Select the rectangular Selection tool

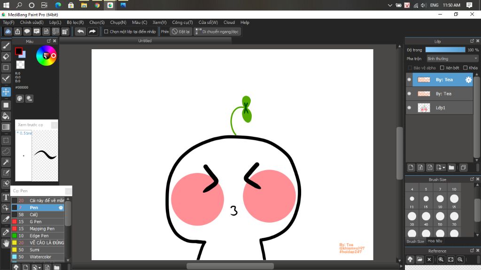point(6,141)
